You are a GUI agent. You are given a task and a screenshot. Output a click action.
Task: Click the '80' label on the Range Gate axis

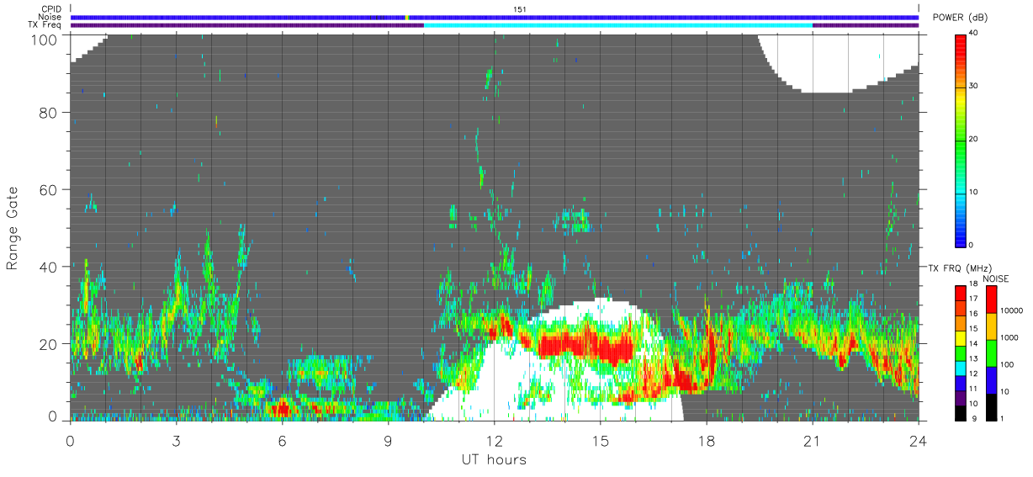(x=50, y=113)
